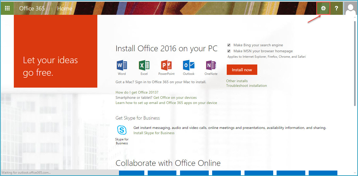The width and height of the screenshot is (358, 176).
Task: Select the OneNote app icon
Action: coord(211,65)
